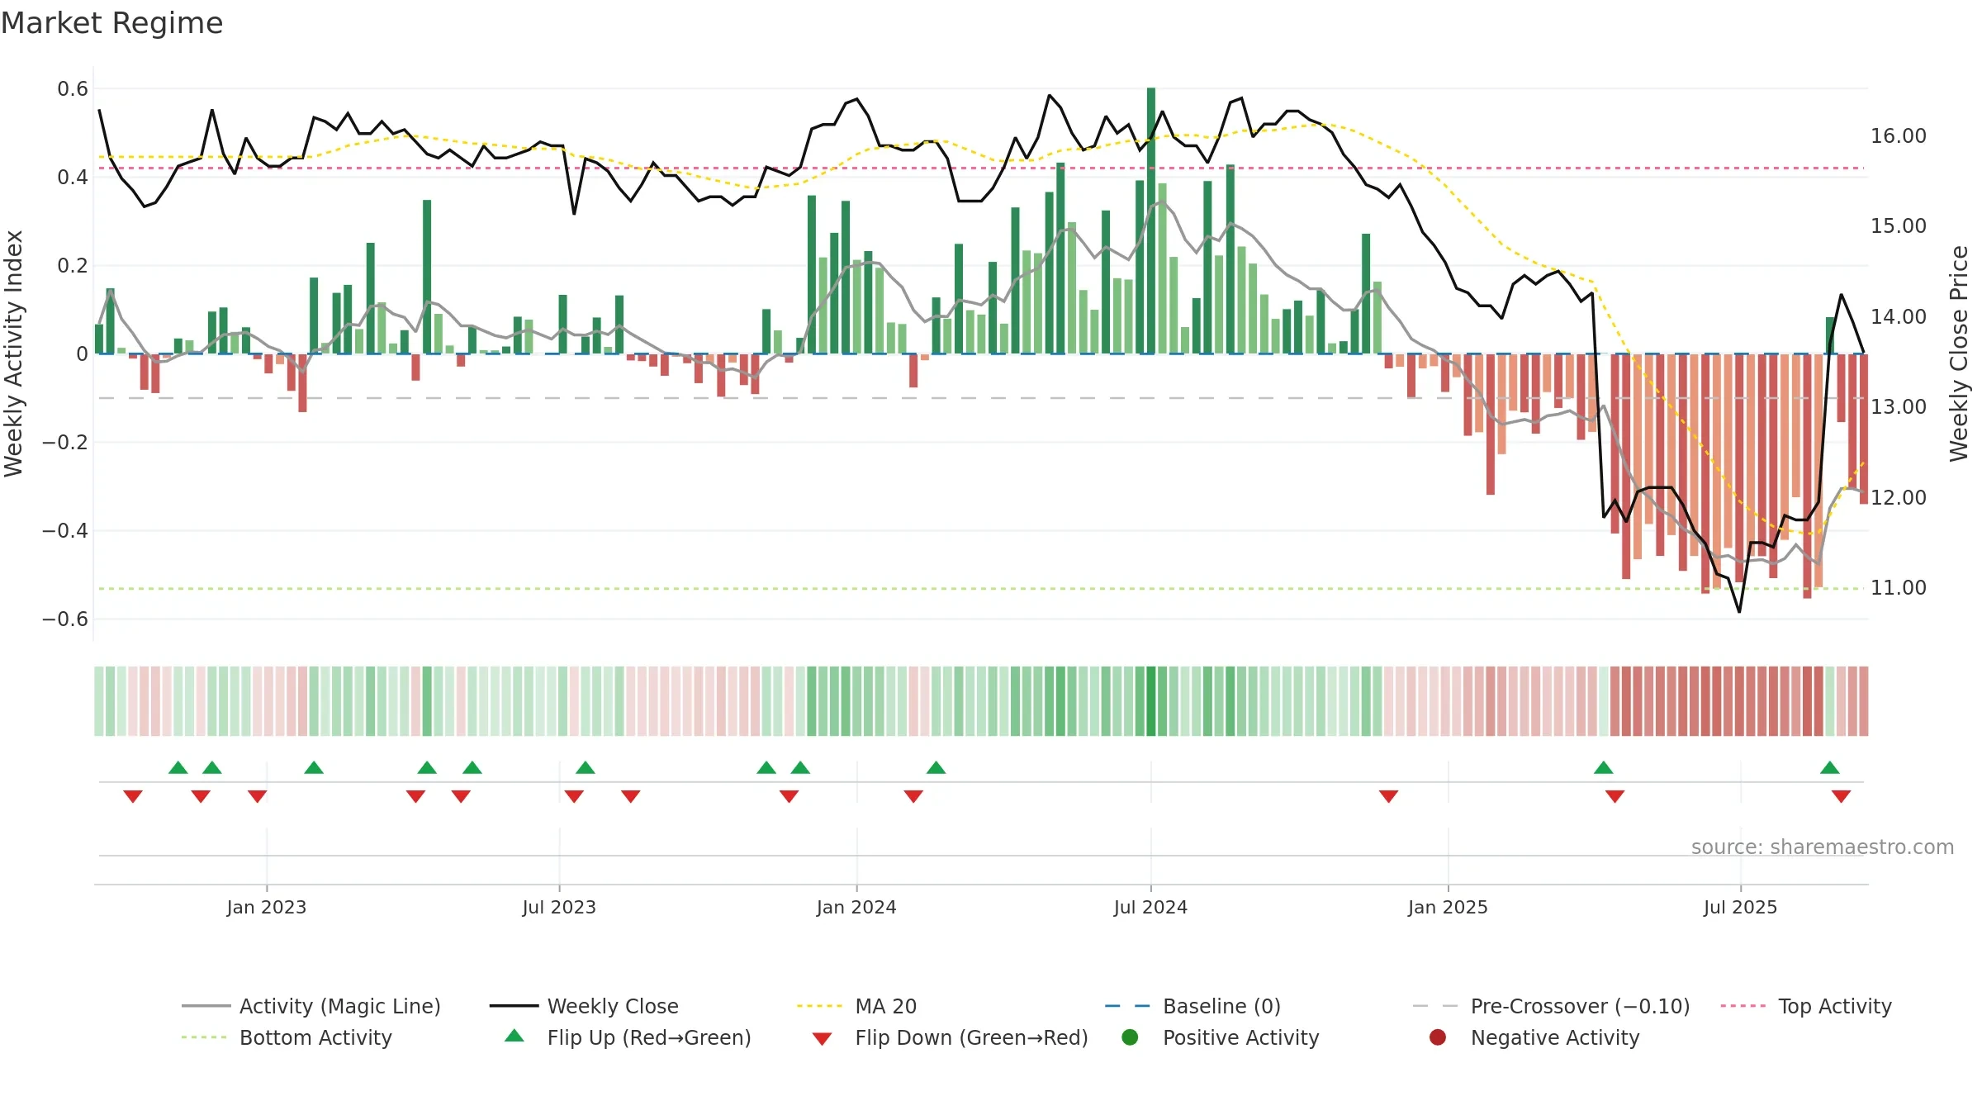This screenshot has width=1982, height=1115.
Task: Click the −0.4 activity axis tick
Action: click(x=65, y=531)
